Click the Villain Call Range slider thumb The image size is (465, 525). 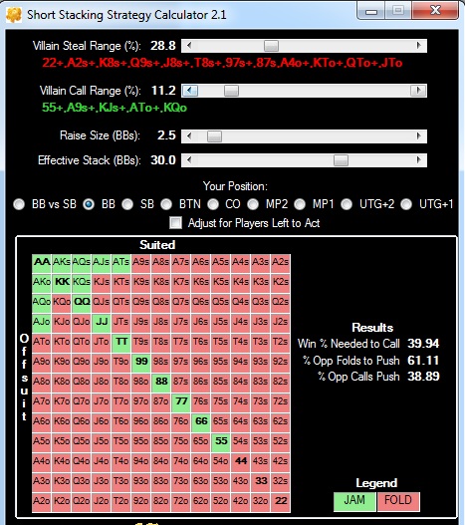point(231,91)
